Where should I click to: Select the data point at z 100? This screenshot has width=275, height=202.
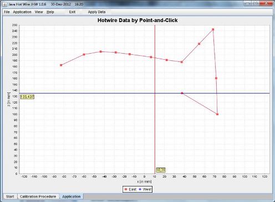[x=217, y=114]
